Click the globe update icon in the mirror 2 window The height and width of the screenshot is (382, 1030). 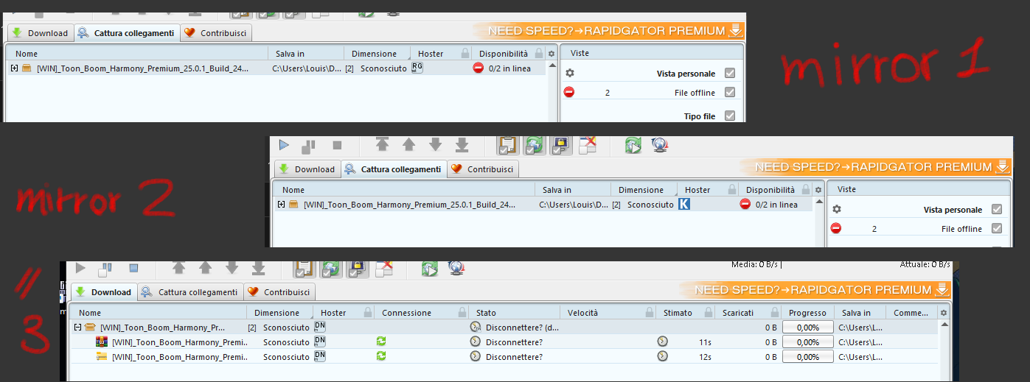[x=659, y=145]
